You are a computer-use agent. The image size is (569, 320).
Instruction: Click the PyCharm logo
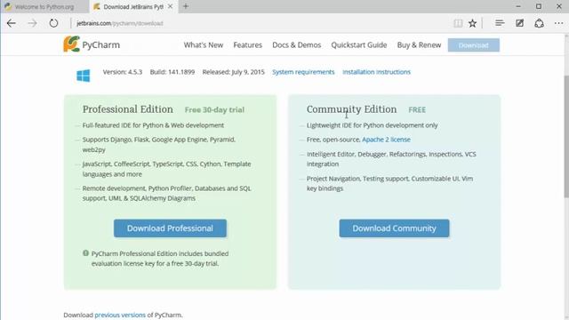coord(92,44)
